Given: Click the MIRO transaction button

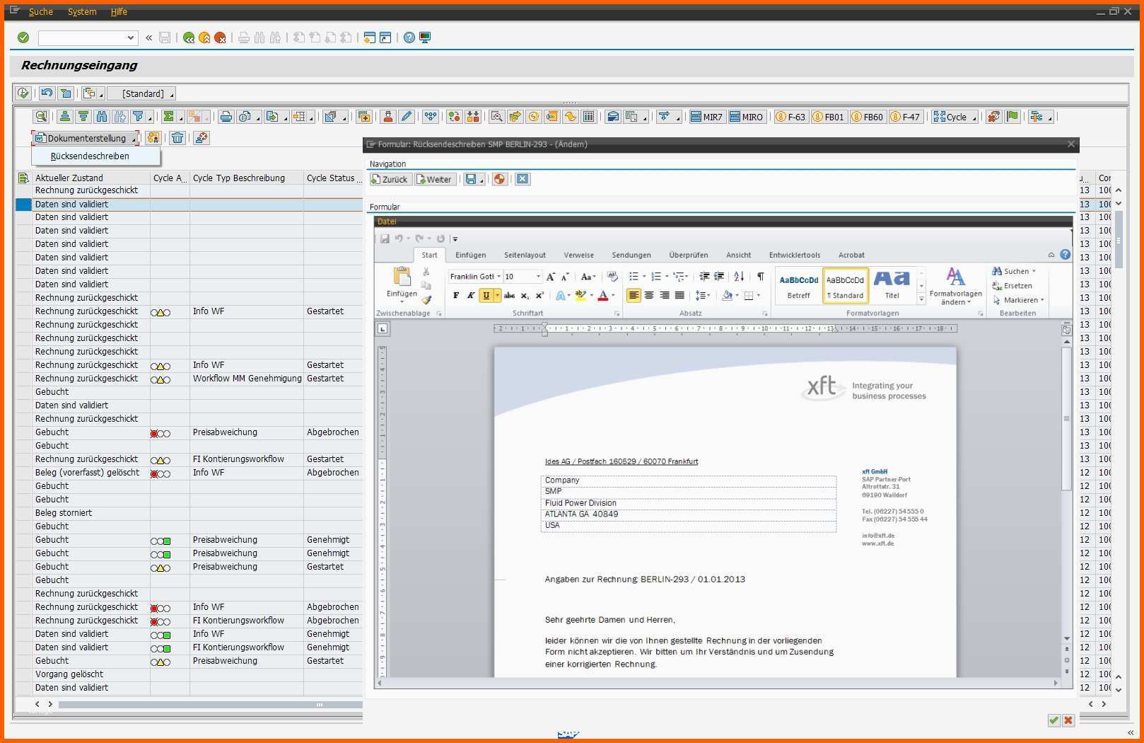Looking at the screenshot, I should (x=747, y=117).
